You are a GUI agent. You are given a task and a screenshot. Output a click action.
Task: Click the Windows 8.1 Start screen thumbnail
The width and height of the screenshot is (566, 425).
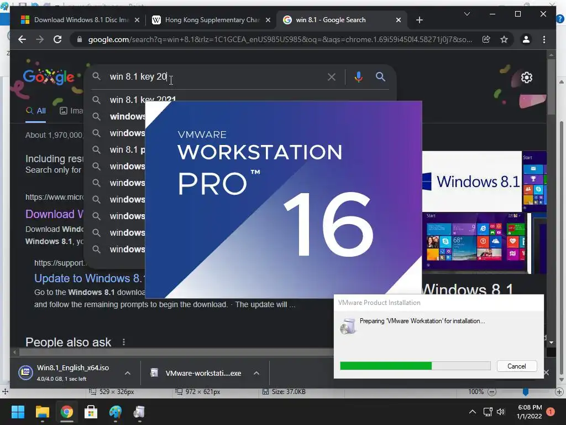click(475, 242)
